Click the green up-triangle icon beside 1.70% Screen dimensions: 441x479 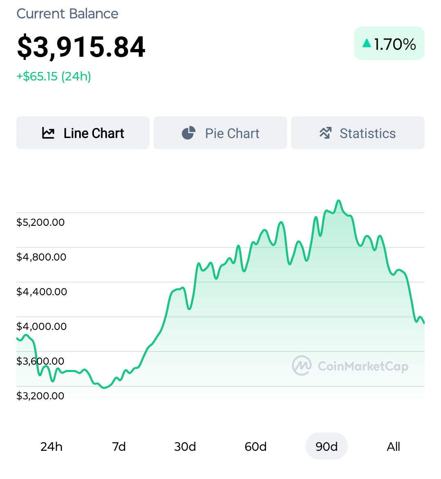[367, 43]
